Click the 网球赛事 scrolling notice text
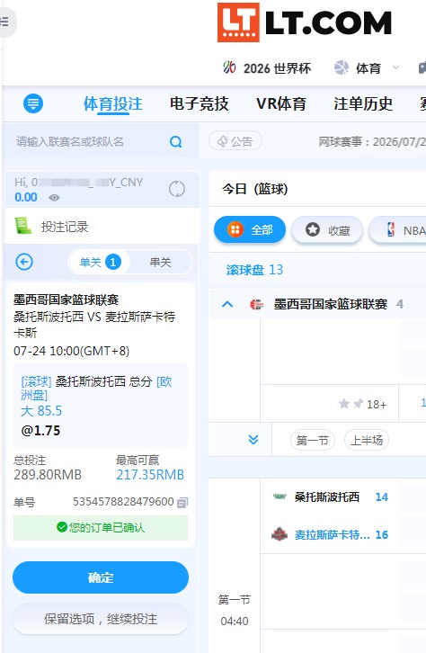The height and width of the screenshot is (653, 426). pos(372,142)
